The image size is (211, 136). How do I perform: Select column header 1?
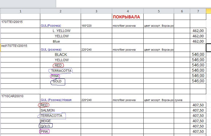point(20,11)
